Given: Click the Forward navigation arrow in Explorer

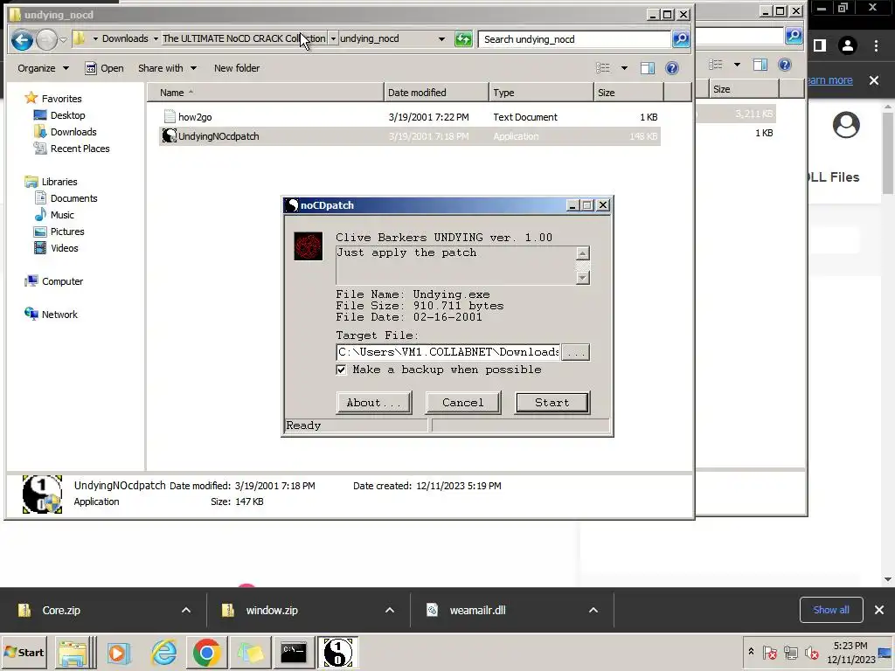Looking at the screenshot, I should [x=47, y=39].
